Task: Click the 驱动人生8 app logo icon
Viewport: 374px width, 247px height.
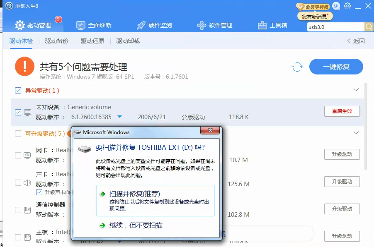Action: tap(9, 6)
